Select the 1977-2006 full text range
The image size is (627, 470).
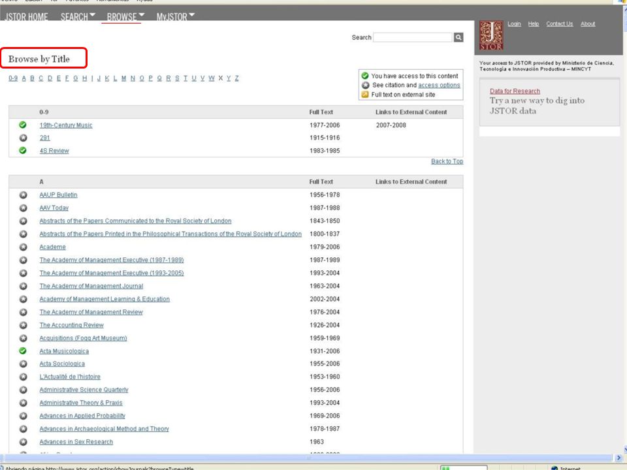tap(325, 125)
